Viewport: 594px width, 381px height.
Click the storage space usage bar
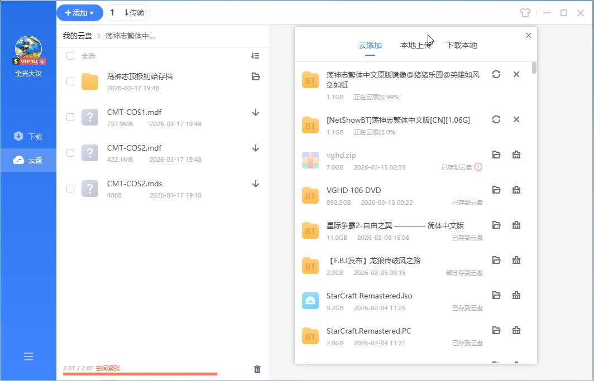coord(141,374)
